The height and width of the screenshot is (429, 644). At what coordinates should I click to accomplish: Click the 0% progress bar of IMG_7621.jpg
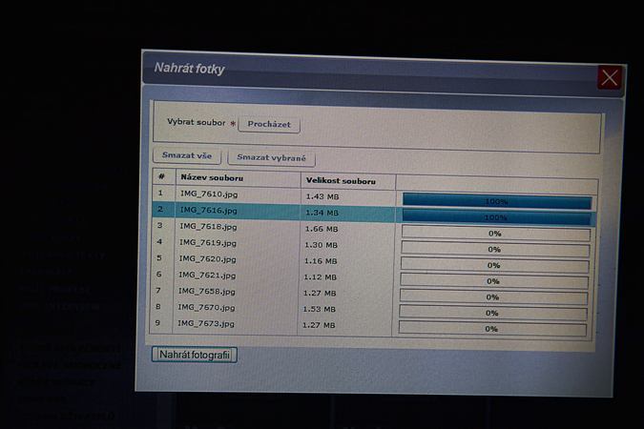pos(493,281)
